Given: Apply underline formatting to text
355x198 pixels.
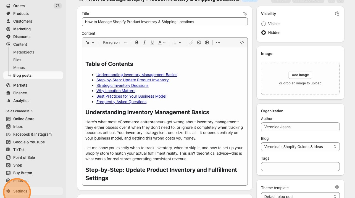Looking at the screenshot, I should [x=152, y=42].
